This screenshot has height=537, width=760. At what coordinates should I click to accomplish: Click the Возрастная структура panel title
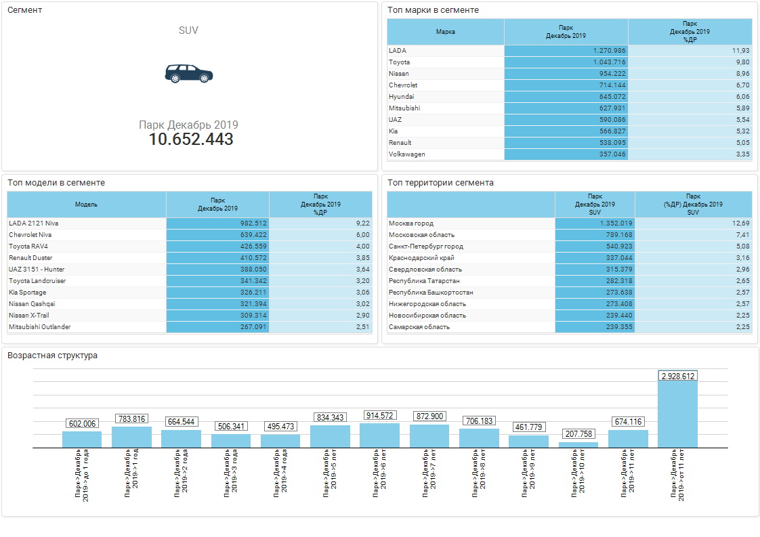52,356
